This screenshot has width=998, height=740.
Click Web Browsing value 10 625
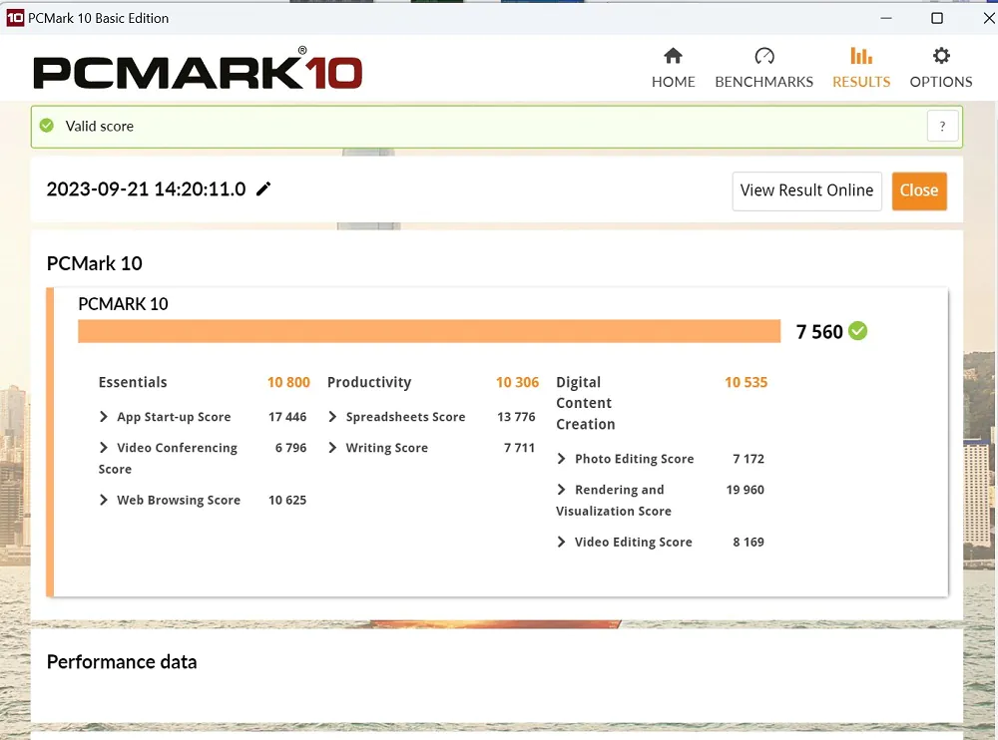point(287,500)
